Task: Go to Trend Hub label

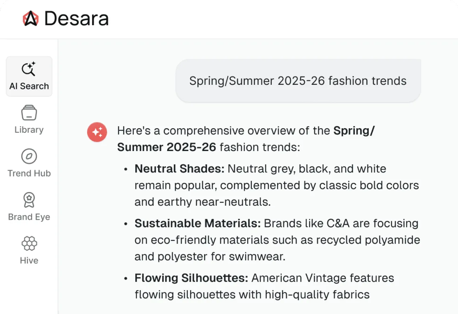Action: coord(29,173)
